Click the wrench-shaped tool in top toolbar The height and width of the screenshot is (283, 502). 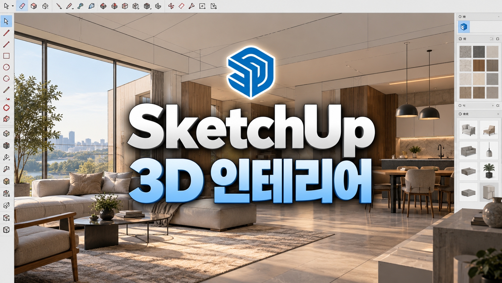click(x=80, y=6)
